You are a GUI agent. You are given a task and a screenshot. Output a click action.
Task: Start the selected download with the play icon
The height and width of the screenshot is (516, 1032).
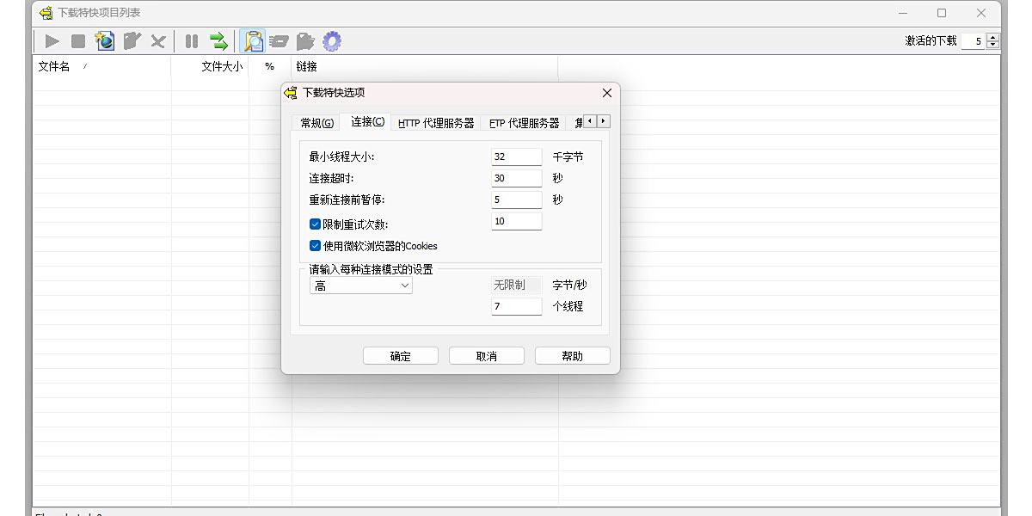point(52,40)
